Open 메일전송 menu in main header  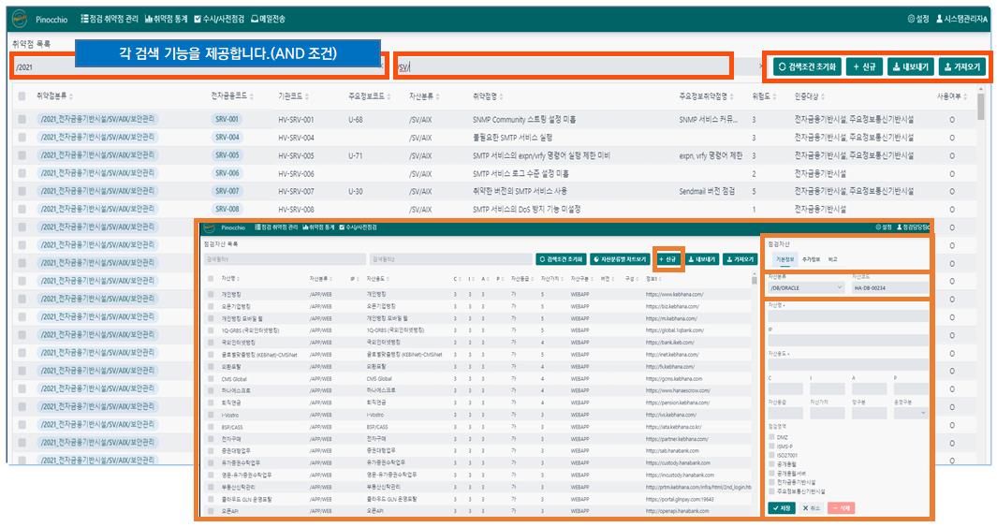click(x=268, y=19)
